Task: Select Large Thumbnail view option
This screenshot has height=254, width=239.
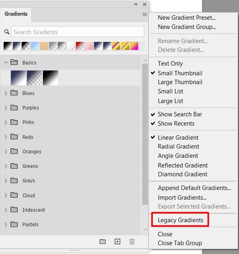Action: [180, 82]
